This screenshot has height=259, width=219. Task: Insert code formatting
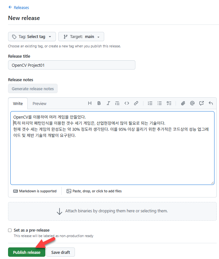[127, 103]
